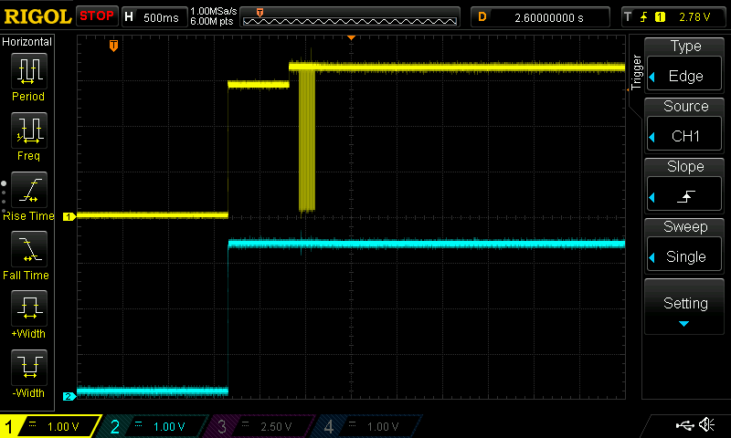Click the T marker in the memory overview bar

pyautogui.click(x=260, y=13)
